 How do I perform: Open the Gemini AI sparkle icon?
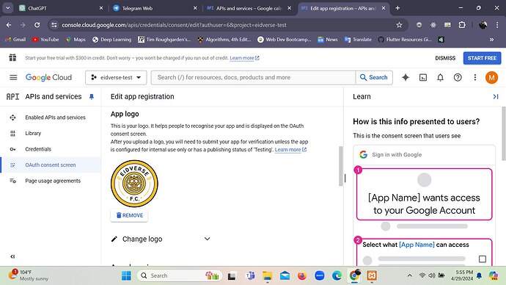pos(406,77)
